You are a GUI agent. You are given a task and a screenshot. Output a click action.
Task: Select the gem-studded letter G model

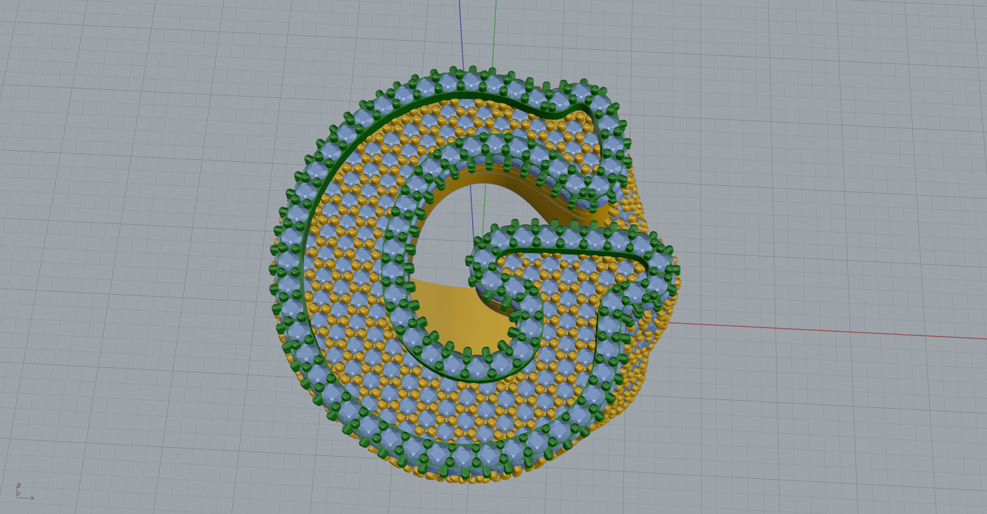[x=475, y=275]
